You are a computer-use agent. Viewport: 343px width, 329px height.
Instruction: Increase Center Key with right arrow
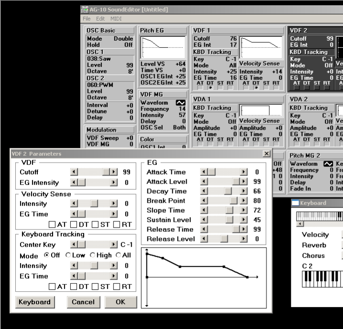[x=113, y=244]
